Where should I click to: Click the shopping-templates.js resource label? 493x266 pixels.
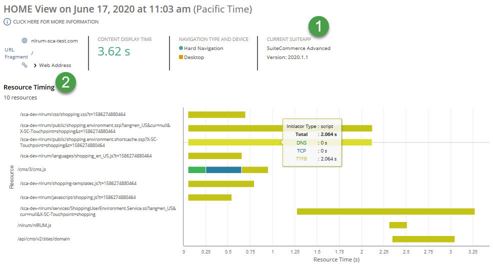(78, 183)
